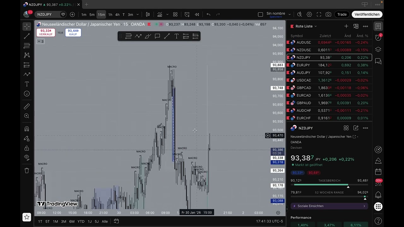Expand the Sin nombre layout dropdown

click(289, 15)
